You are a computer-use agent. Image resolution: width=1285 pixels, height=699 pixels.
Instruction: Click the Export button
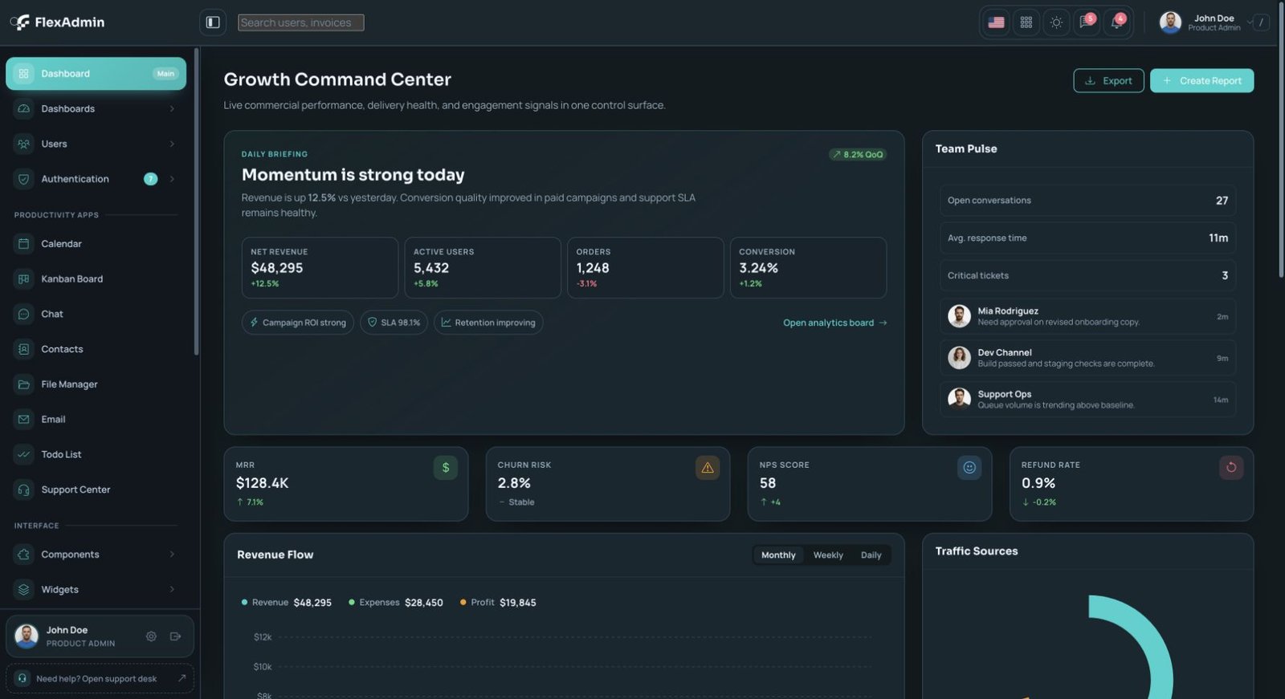[x=1108, y=80]
